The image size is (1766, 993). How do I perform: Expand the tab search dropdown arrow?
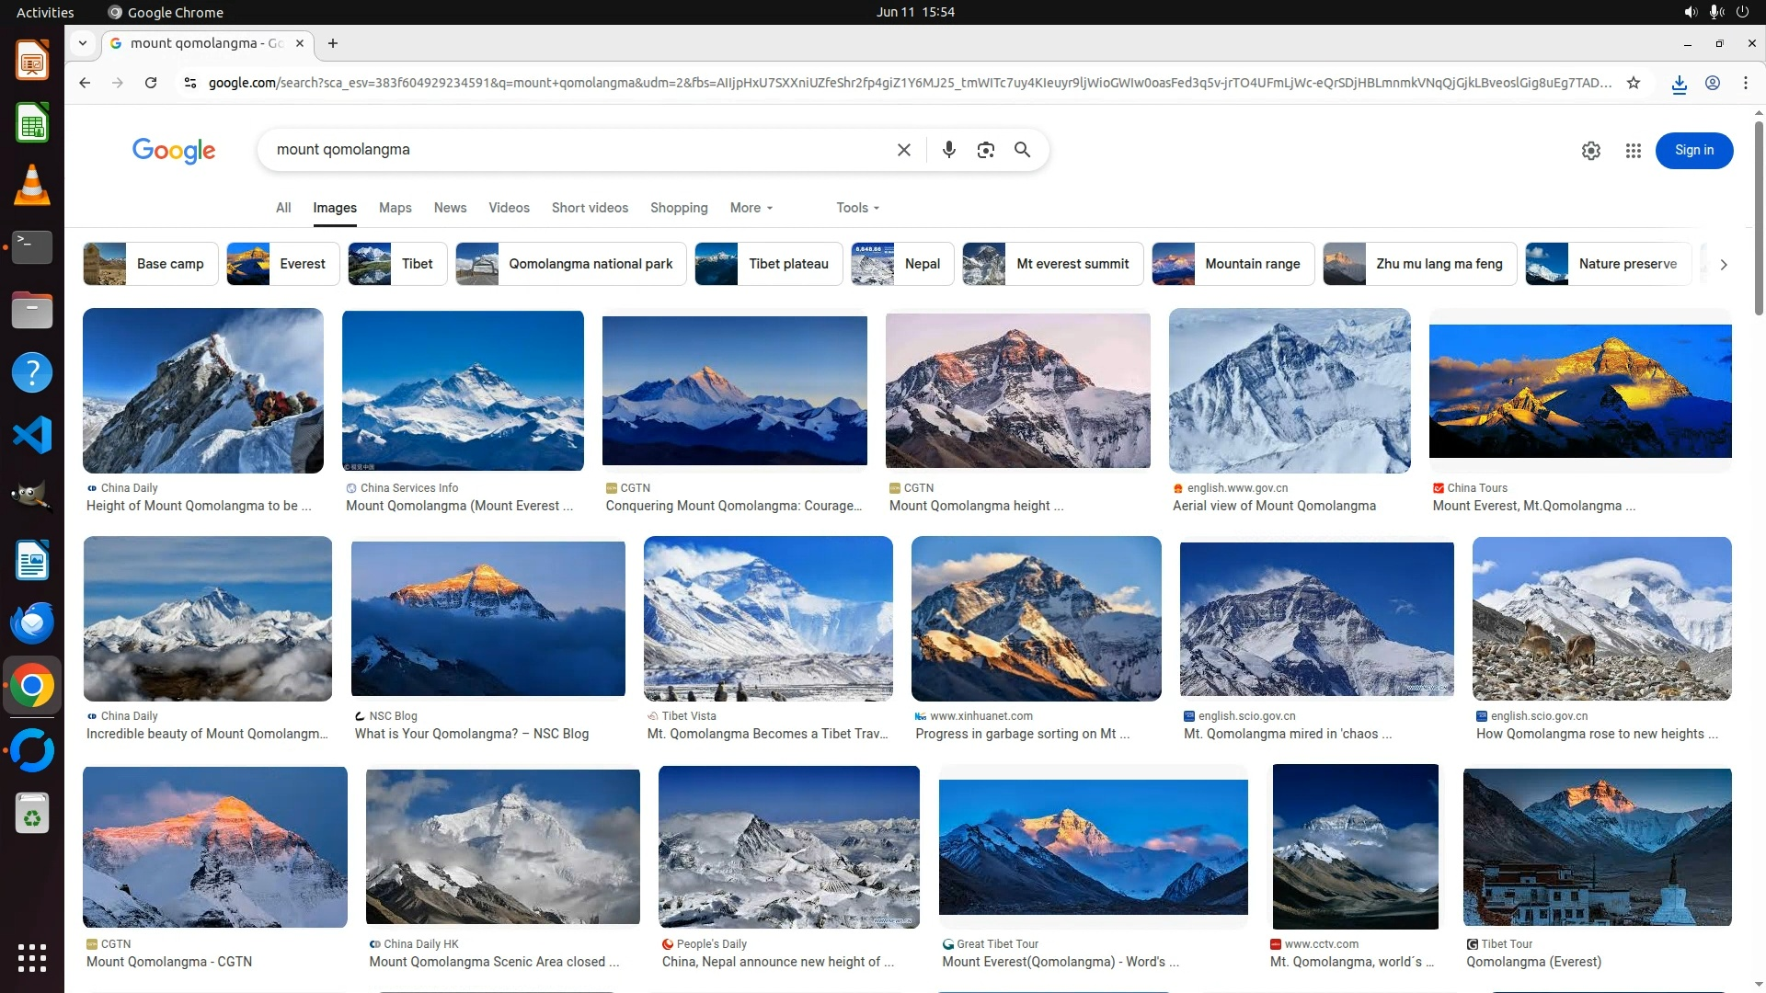point(83,43)
